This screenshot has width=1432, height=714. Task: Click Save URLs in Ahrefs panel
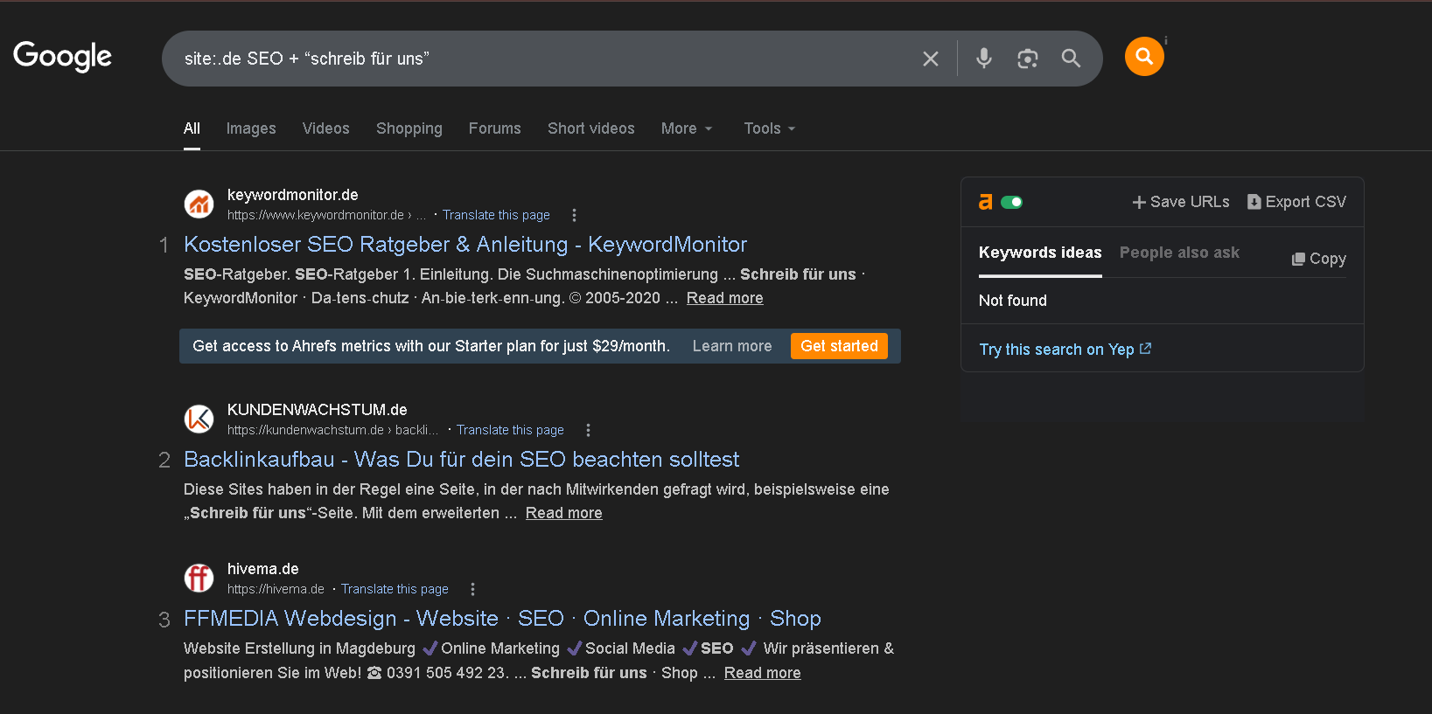point(1181,202)
